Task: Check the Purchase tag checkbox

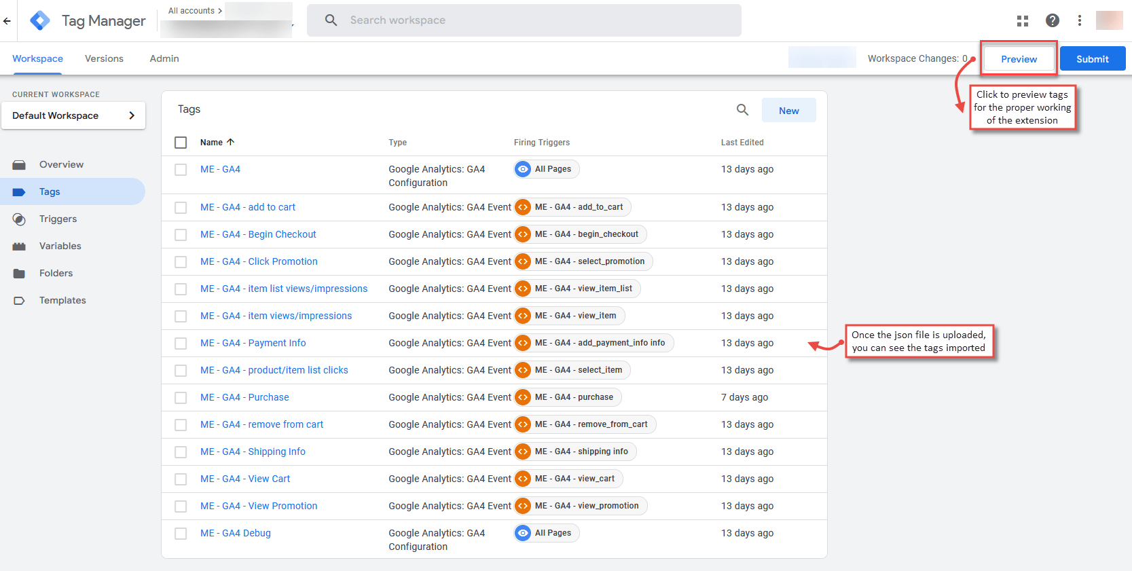Action: click(181, 398)
